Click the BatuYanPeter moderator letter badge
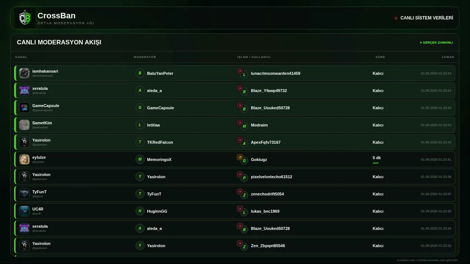470x264 pixels. pos(140,73)
